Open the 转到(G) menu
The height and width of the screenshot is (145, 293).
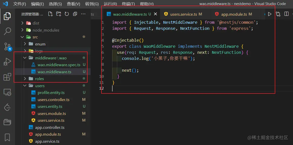click(92, 4)
